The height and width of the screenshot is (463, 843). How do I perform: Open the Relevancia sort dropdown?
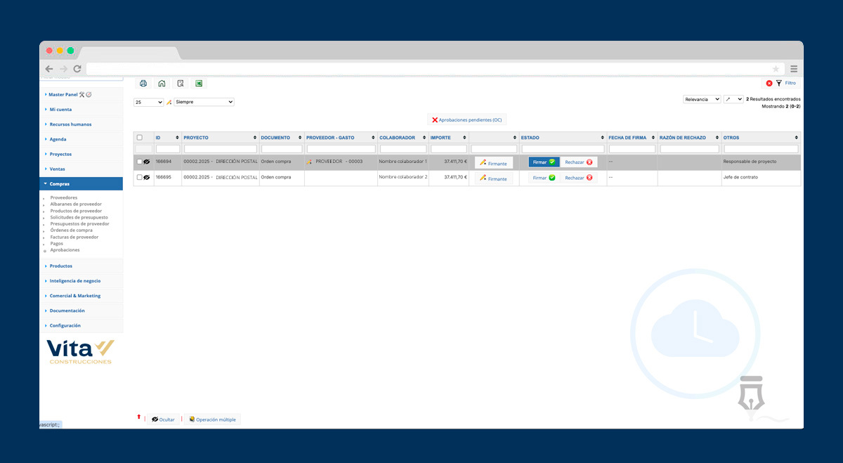pos(702,100)
